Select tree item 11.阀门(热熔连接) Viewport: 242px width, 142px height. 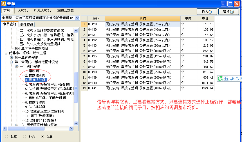tap(39, 116)
